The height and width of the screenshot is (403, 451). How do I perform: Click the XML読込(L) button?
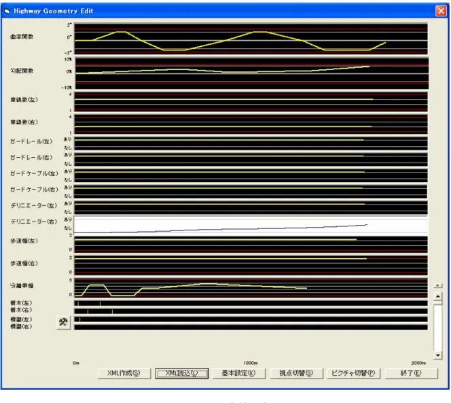[181, 373]
